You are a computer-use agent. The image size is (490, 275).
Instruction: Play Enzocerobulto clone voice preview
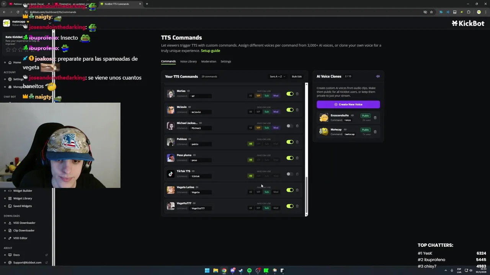pyautogui.click(x=352, y=115)
